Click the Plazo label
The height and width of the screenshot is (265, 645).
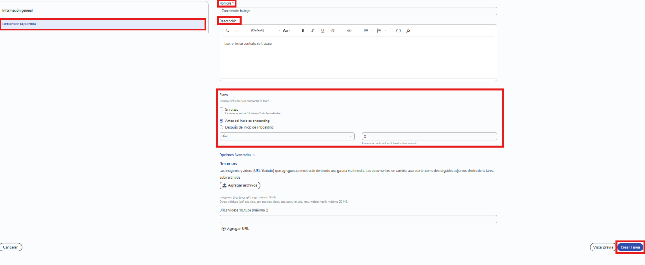pos(223,95)
